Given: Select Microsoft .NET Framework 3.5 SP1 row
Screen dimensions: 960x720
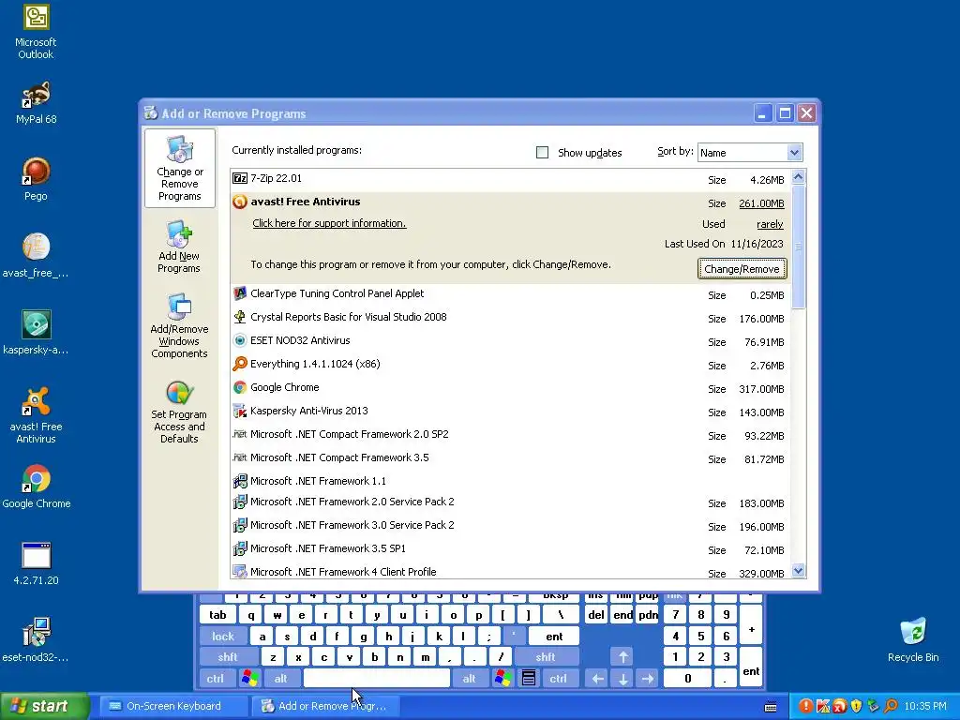Looking at the screenshot, I should point(510,549).
